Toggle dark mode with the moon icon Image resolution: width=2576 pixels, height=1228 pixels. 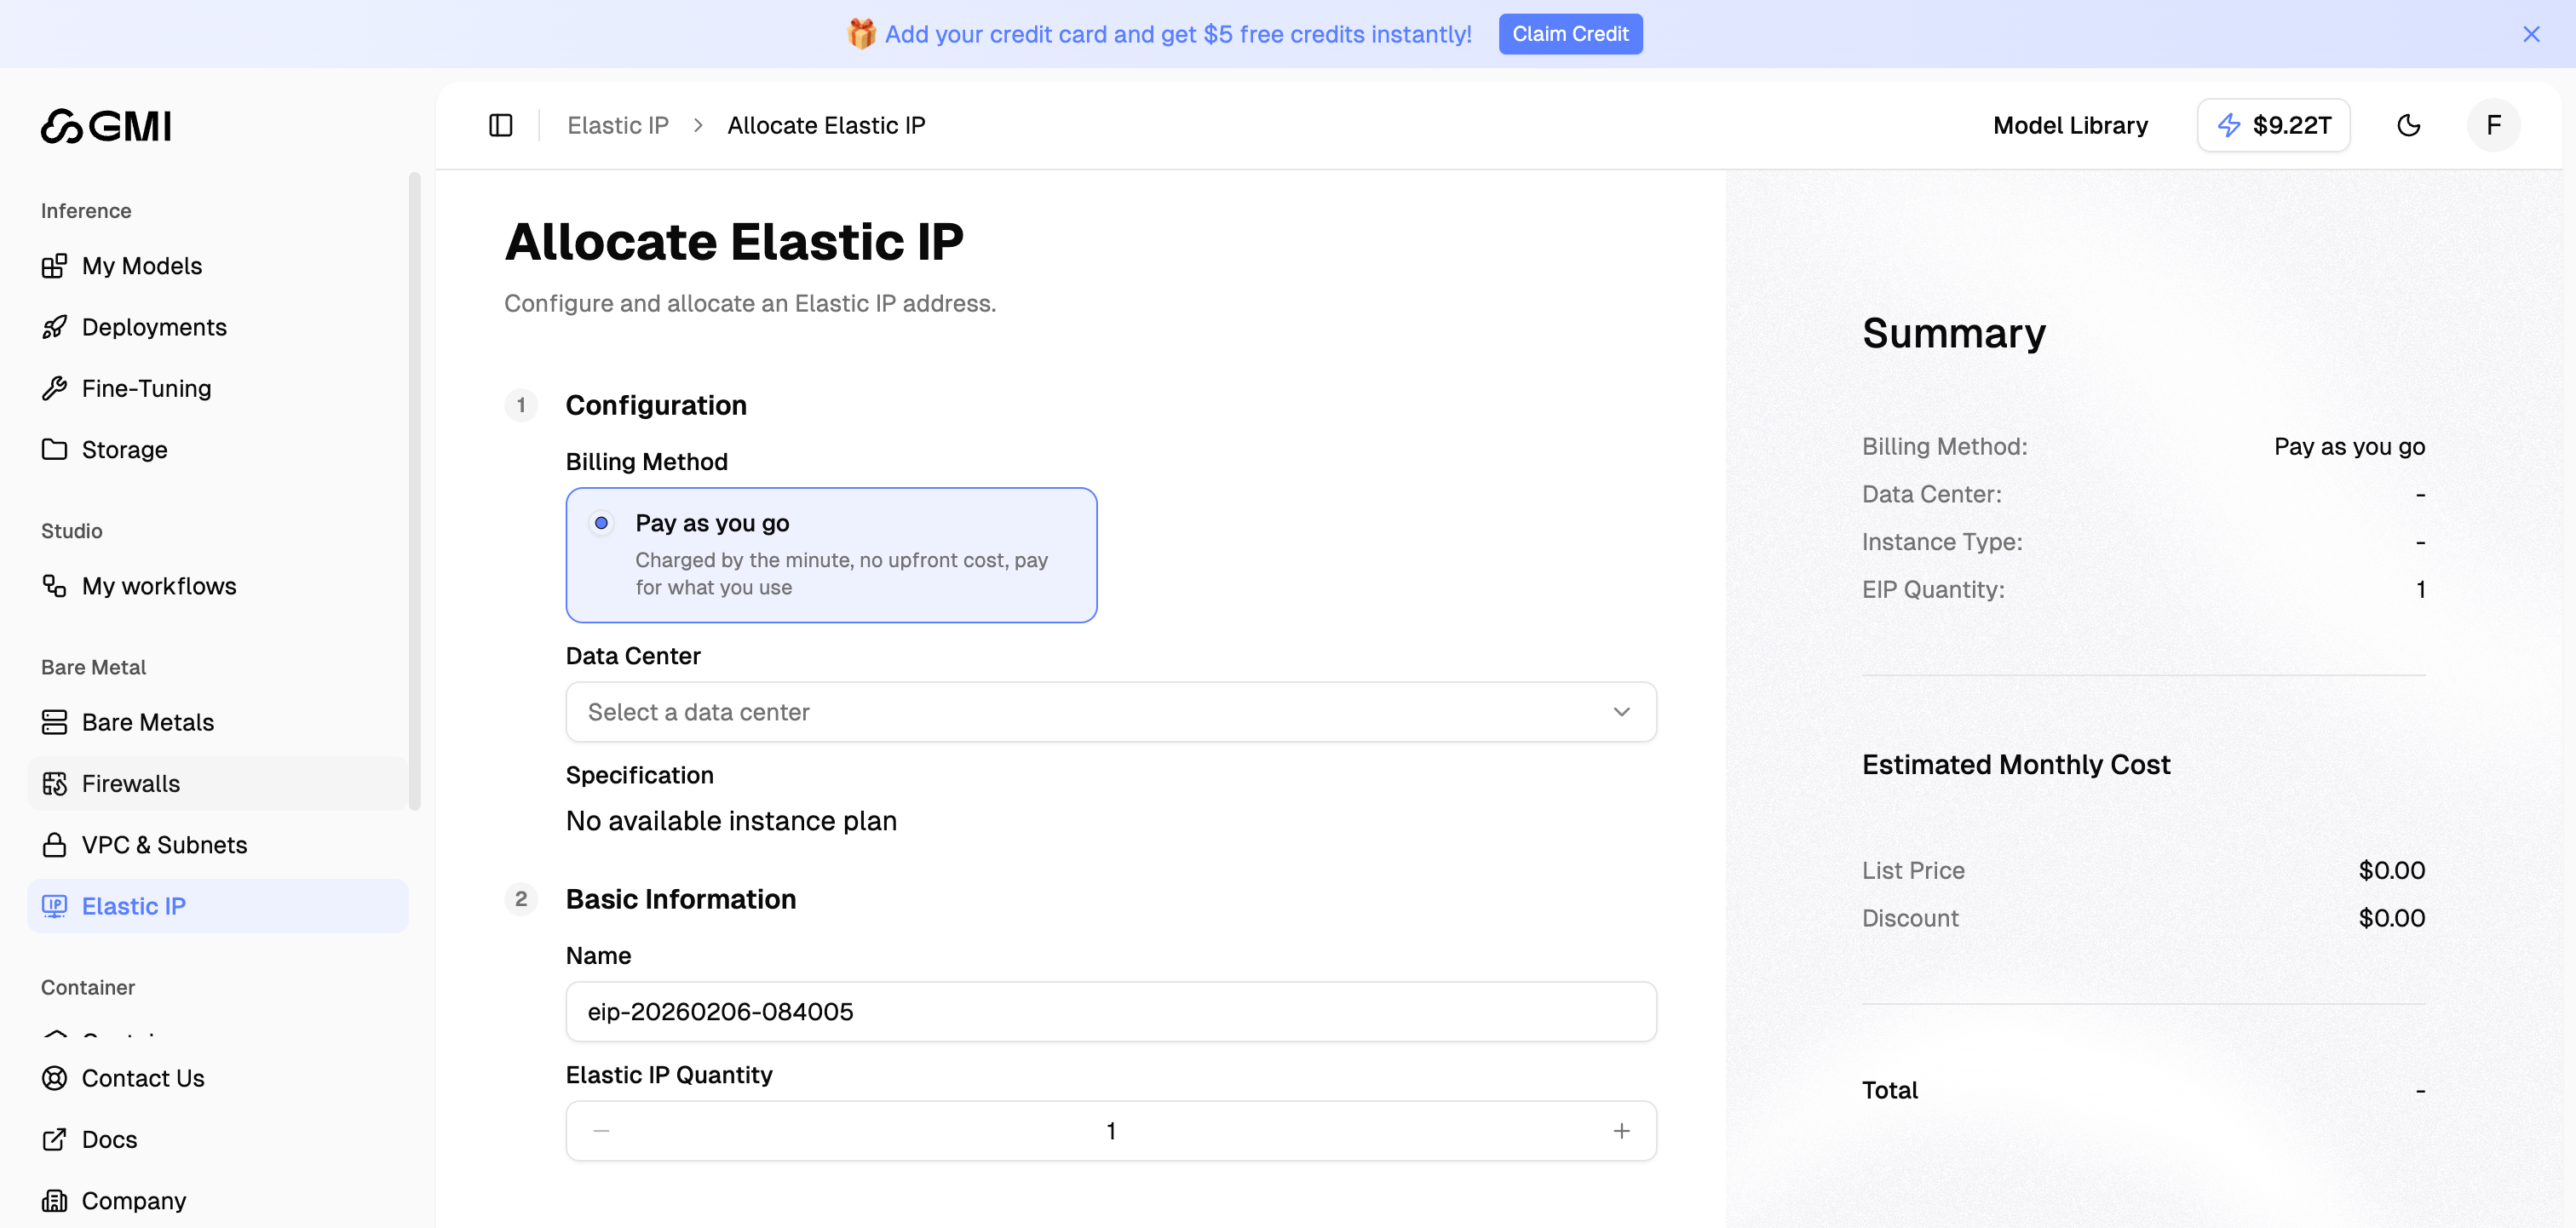(x=2409, y=125)
